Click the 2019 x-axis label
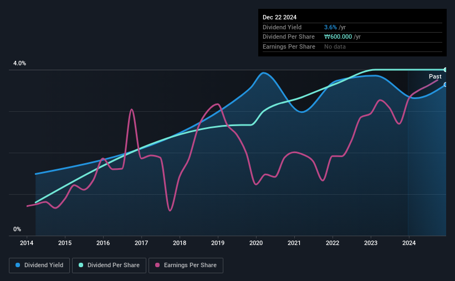The image size is (455, 281). pos(218,243)
